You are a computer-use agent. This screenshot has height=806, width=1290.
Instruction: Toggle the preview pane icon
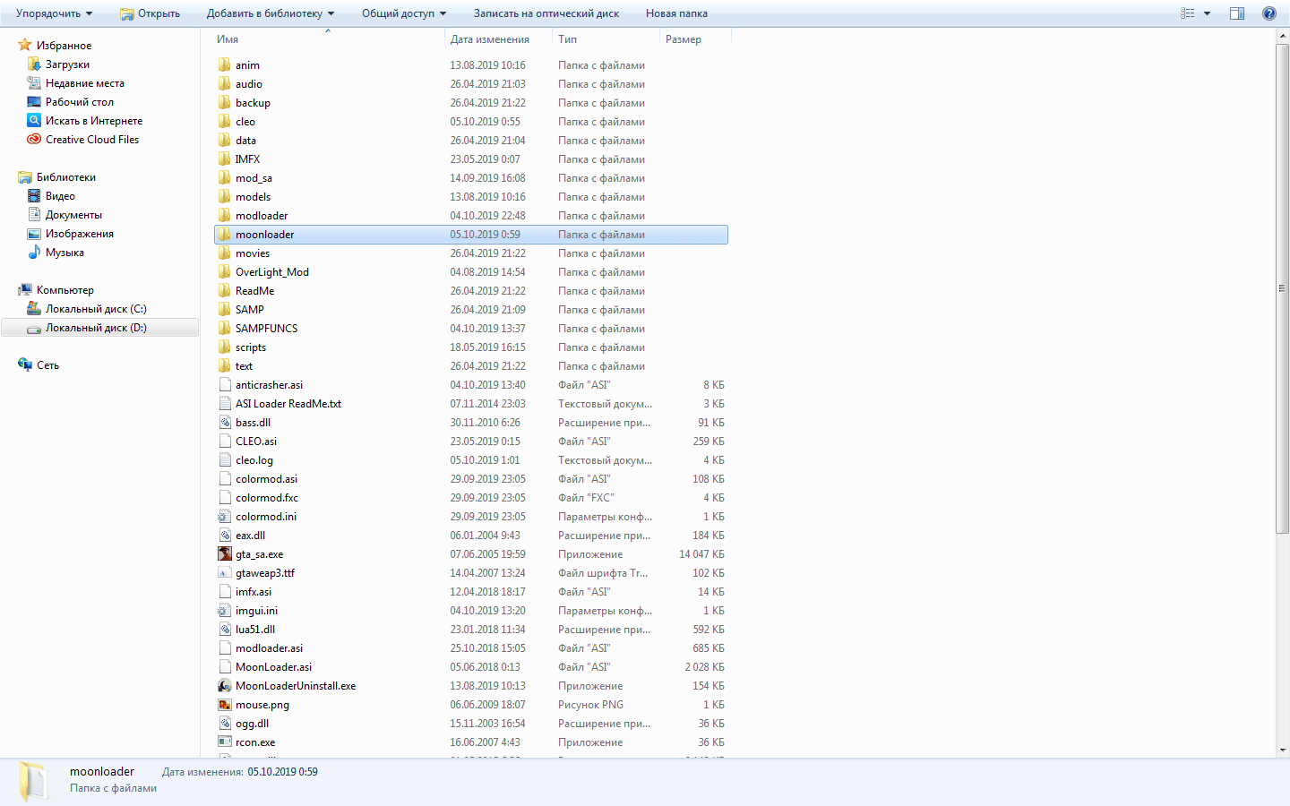point(1237,13)
